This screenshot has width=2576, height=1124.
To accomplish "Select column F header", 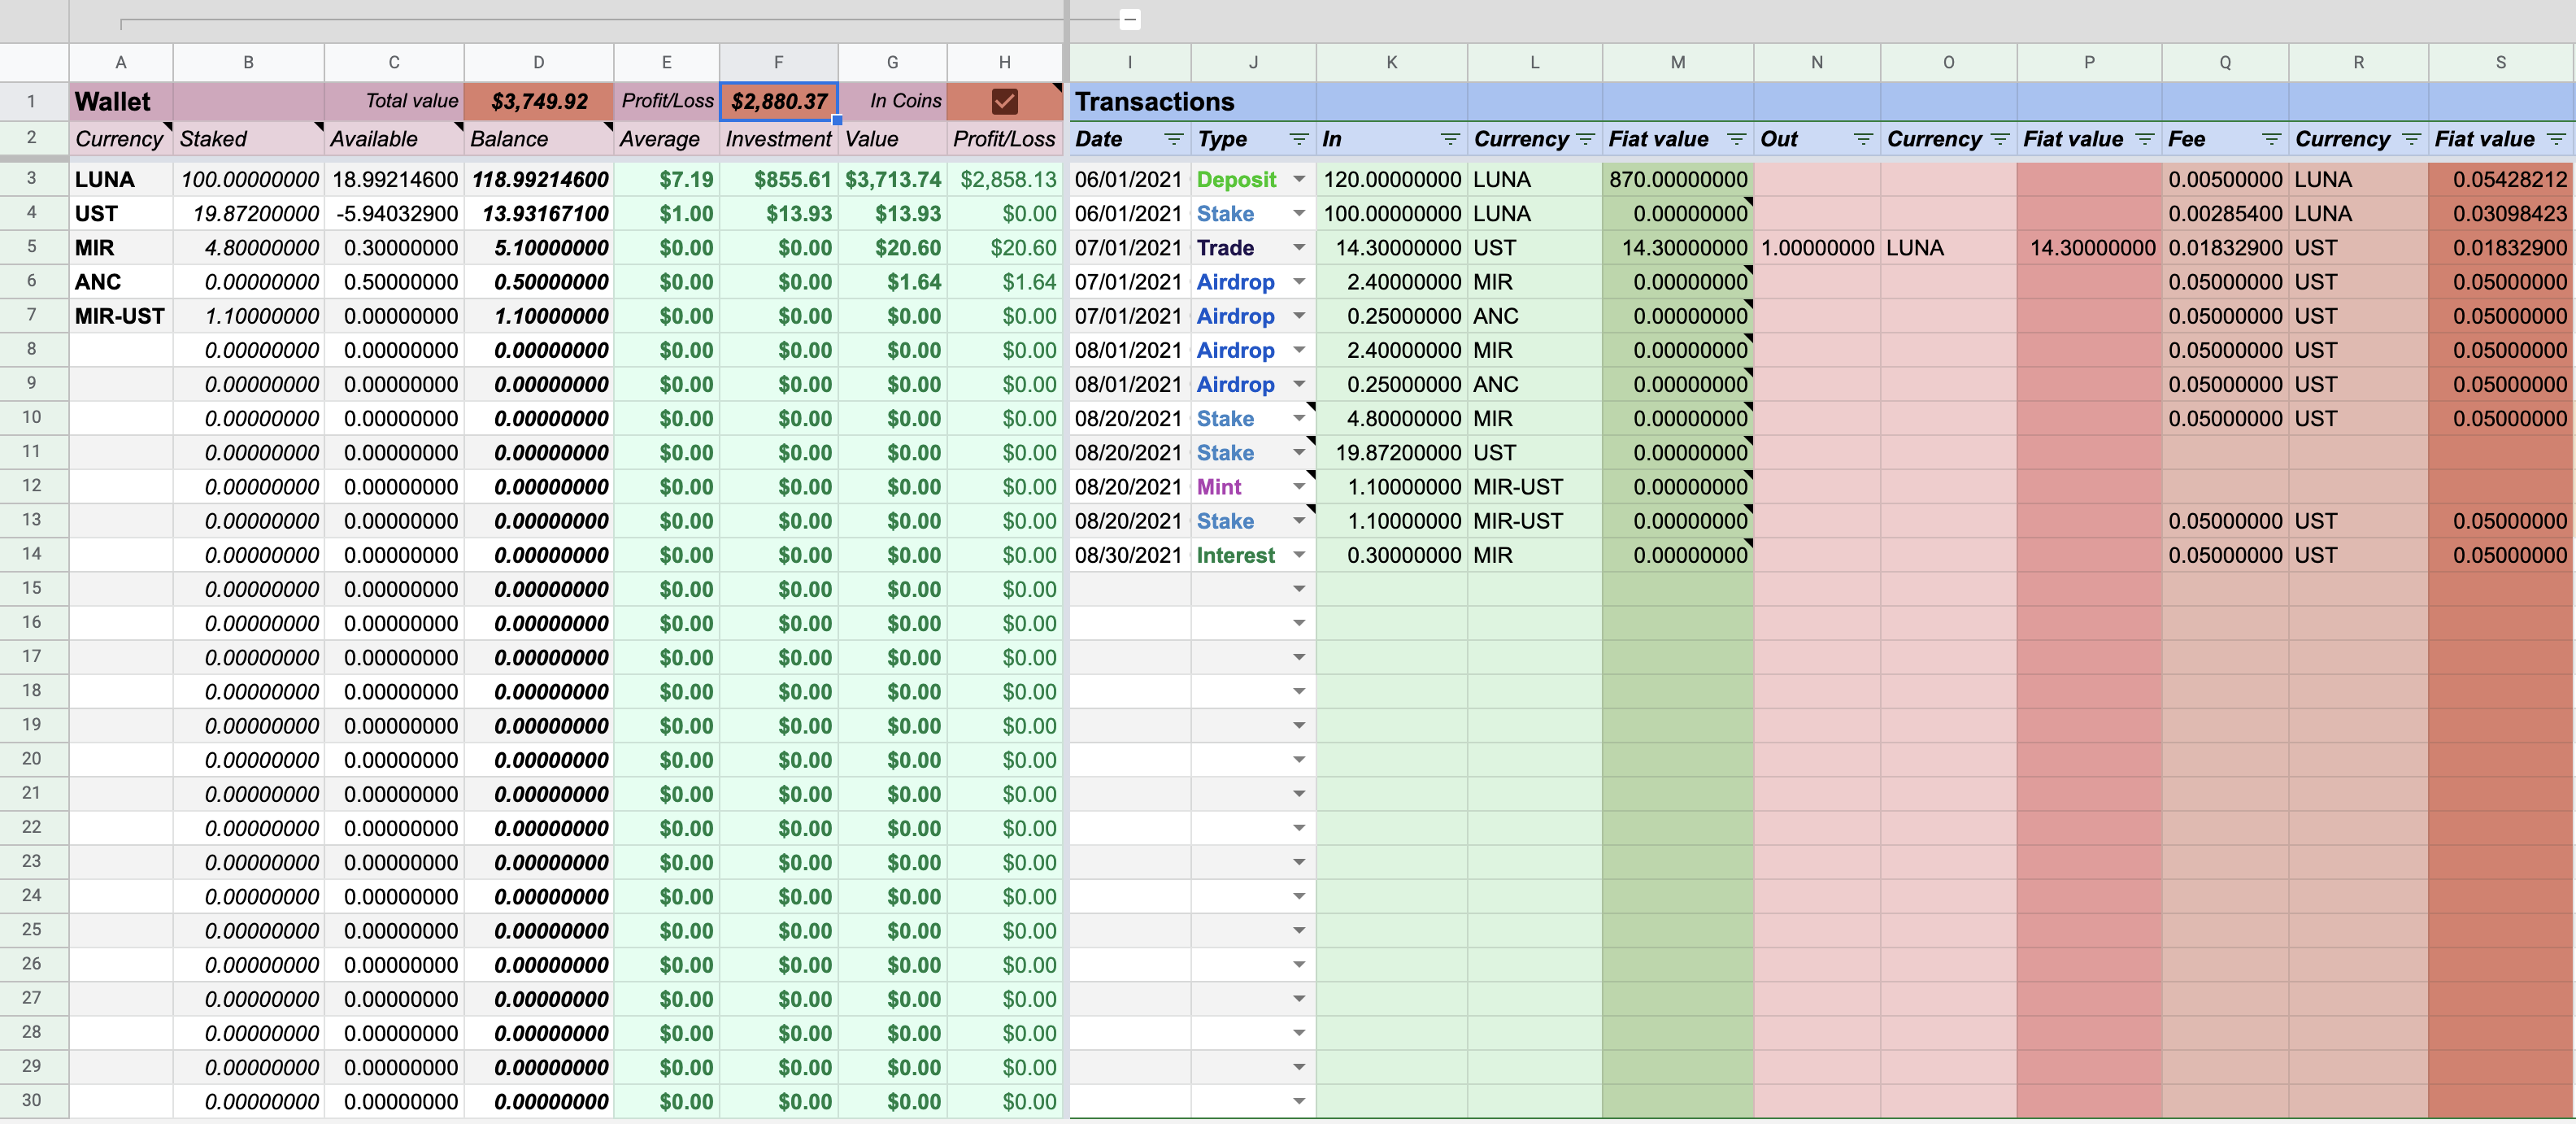I will pos(778,62).
